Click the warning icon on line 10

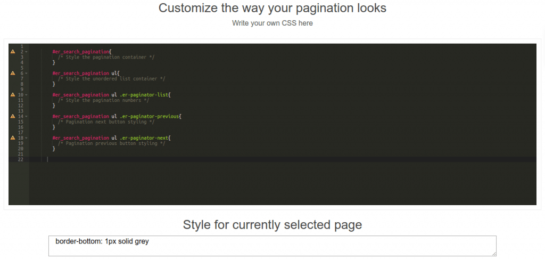click(x=13, y=95)
